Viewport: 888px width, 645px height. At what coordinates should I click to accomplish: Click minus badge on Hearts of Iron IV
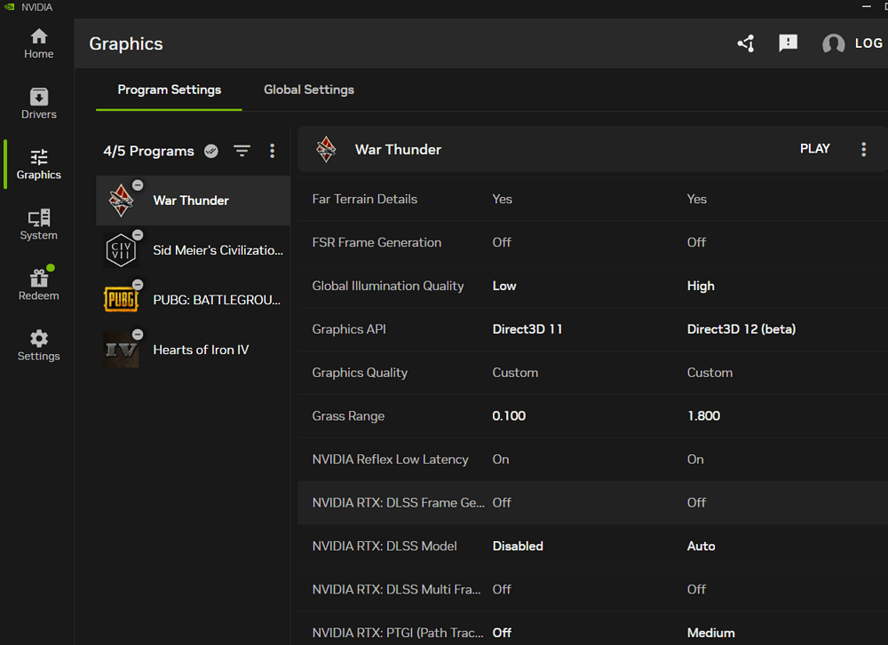pyautogui.click(x=138, y=334)
